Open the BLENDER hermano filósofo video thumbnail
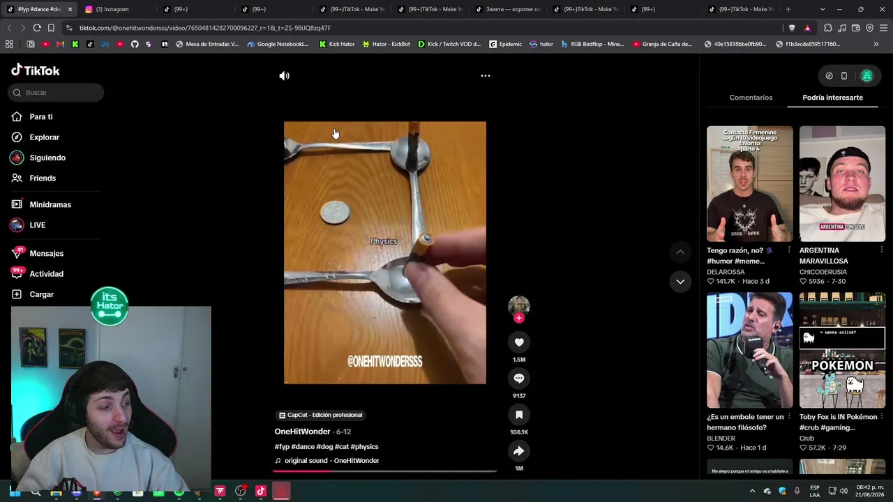This screenshot has width=893, height=502. pos(750,350)
